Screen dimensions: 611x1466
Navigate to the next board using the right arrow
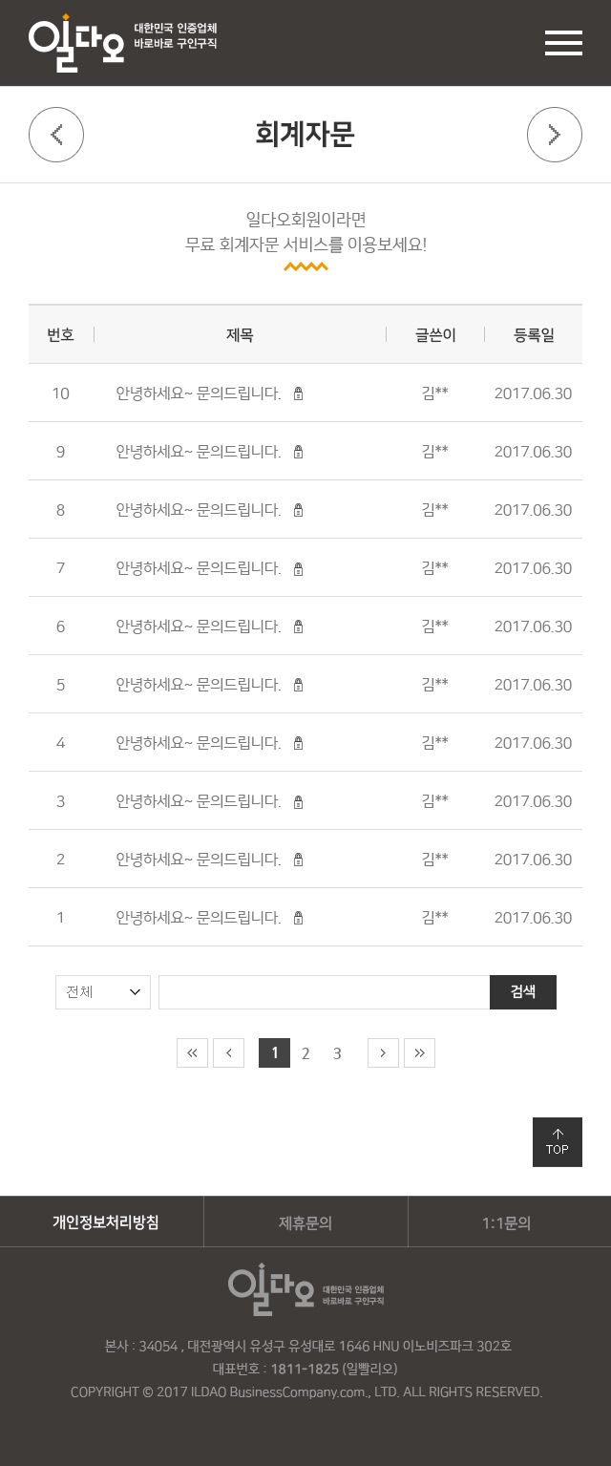click(x=555, y=134)
